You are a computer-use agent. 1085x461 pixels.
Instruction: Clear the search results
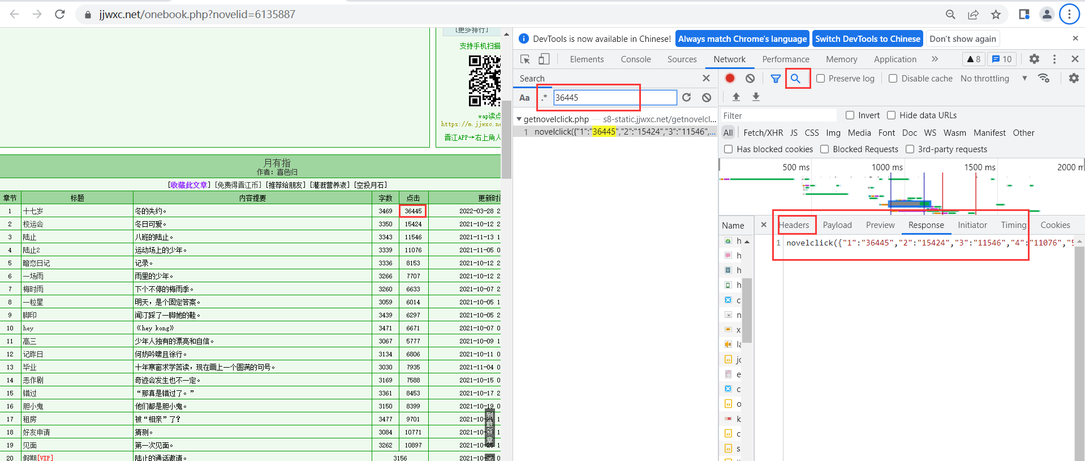click(707, 97)
